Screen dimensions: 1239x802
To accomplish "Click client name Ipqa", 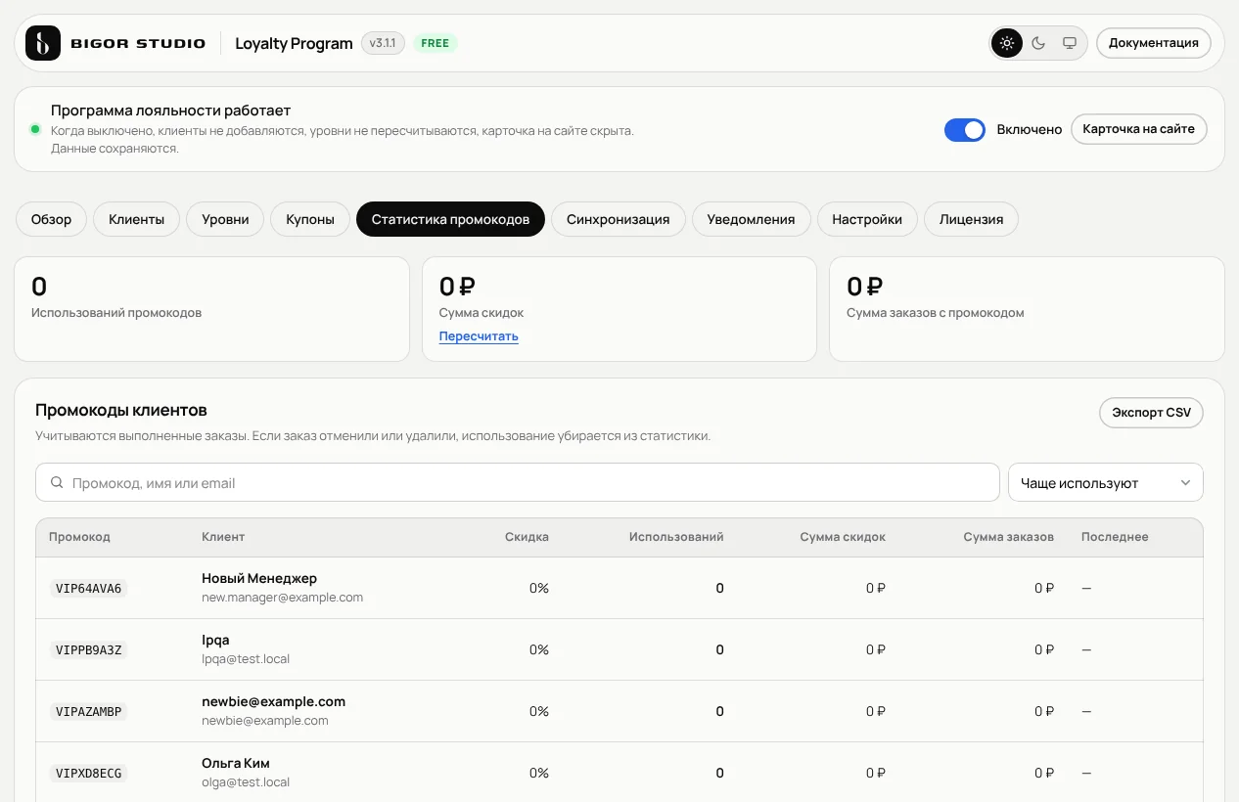I will tap(215, 640).
